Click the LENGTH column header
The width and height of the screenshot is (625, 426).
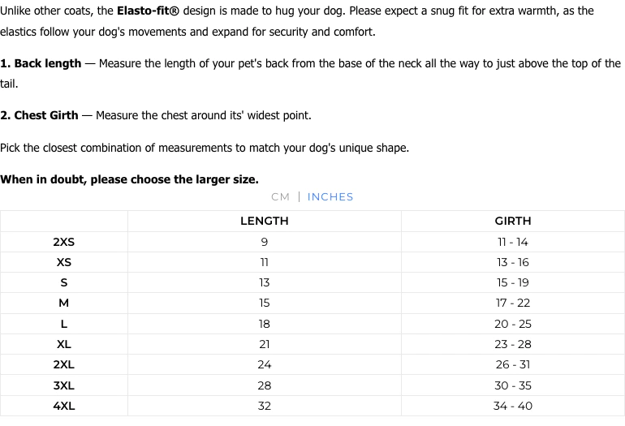[264, 221]
